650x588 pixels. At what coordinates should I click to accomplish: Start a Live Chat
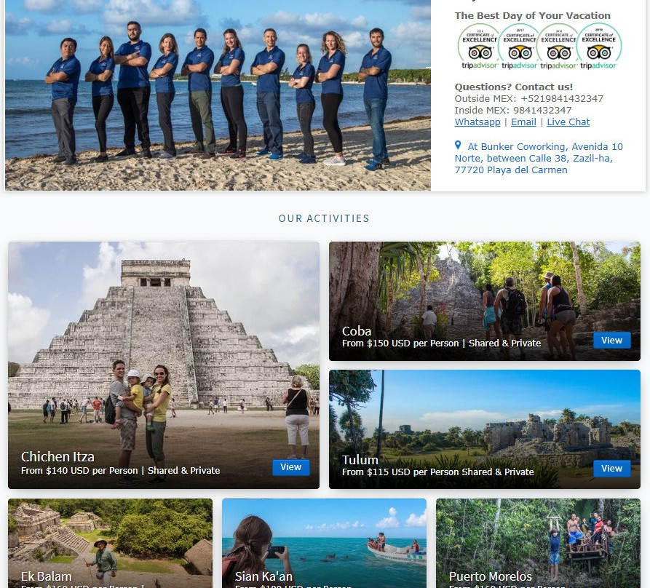pyautogui.click(x=568, y=122)
